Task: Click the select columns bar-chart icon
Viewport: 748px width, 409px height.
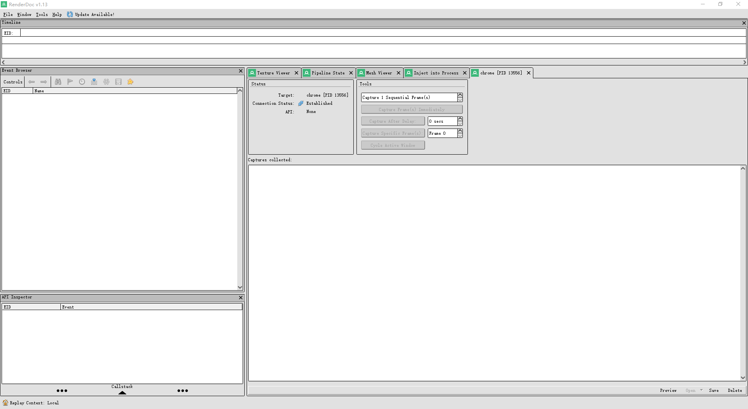Action: pos(94,82)
